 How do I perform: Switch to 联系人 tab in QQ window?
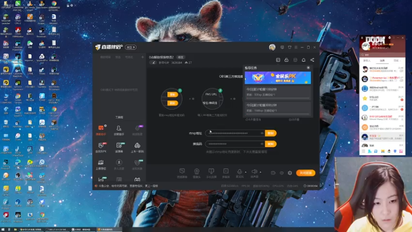(x=367, y=61)
